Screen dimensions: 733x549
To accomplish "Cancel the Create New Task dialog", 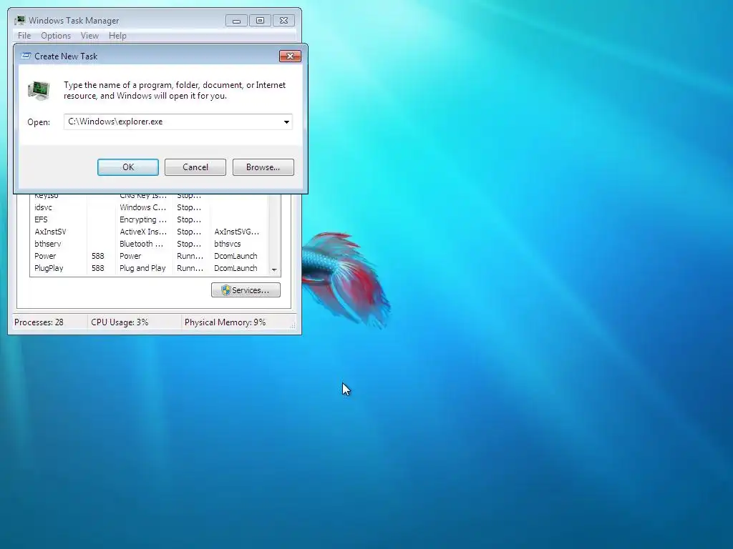I will 195,167.
